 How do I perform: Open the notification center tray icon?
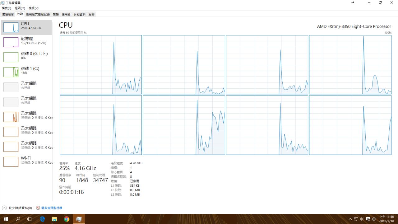click(368, 219)
